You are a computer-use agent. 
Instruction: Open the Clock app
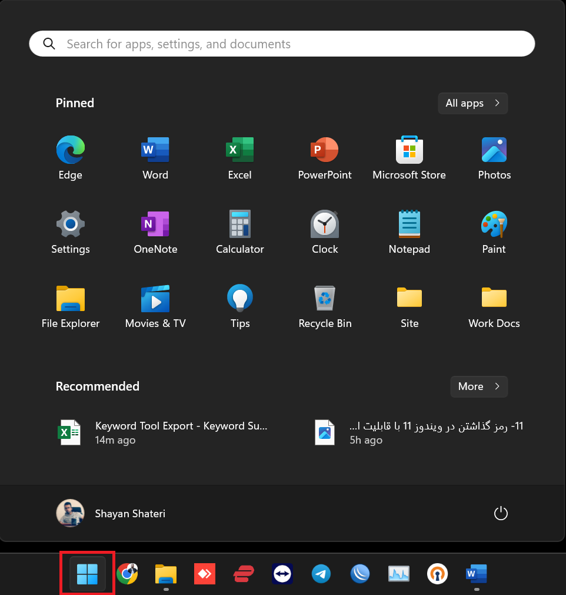click(x=325, y=232)
